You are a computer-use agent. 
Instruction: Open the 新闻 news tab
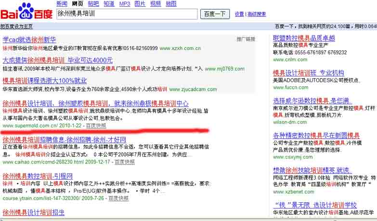[62, 3]
